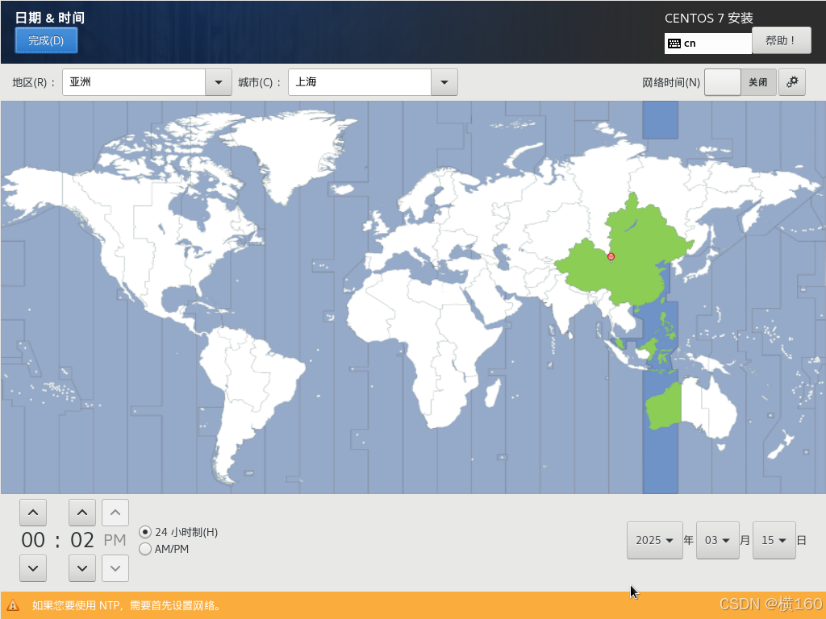Open the 城市 city field showing 上海
This screenshot has height=619, width=826.
pos(373,82)
